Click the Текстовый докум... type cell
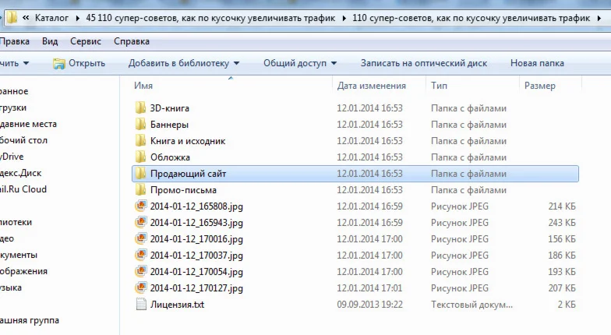This screenshot has width=611, height=335. point(472,305)
